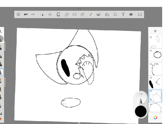Turn on Predictive Stroke curve tool
This screenshot has height=124, width=166.
click(91, 14)
